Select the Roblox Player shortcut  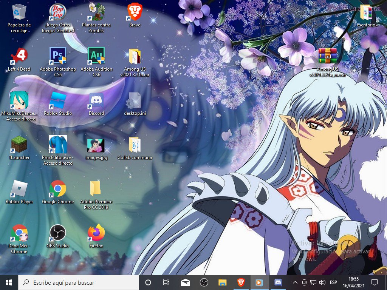tap(19, 192)
